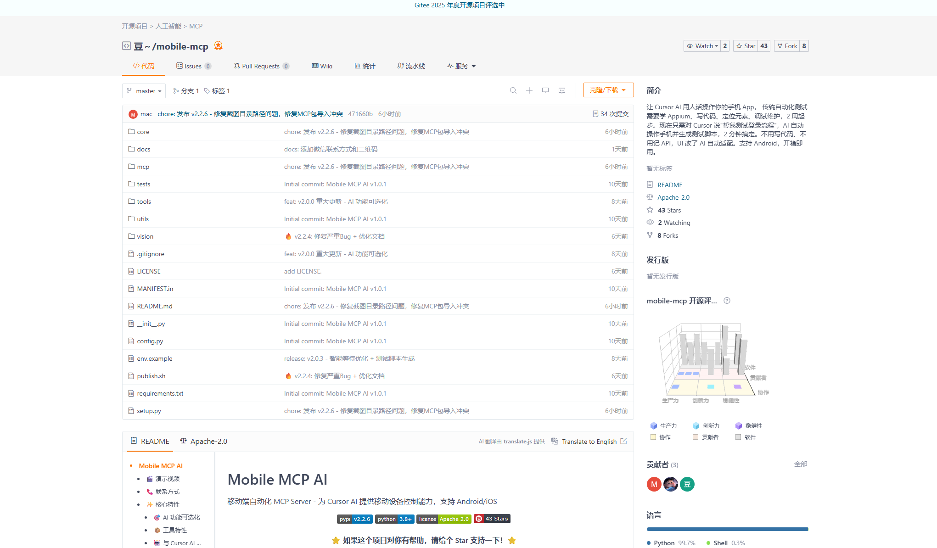Viewport: 937px width, 548px height.
Task: Click the plus icon to add file
Action: tap(529, 90)
